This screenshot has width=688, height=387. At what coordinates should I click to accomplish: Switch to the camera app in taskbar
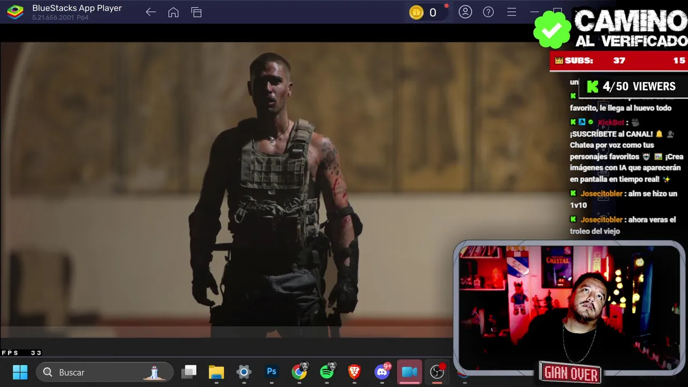click(410, 372)
